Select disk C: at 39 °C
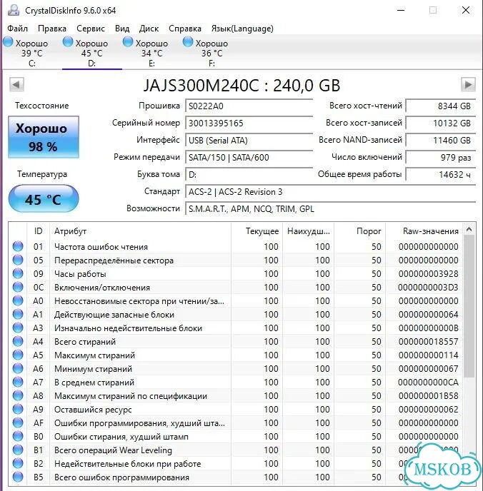 pyautogui.click(x=31, y=52)
